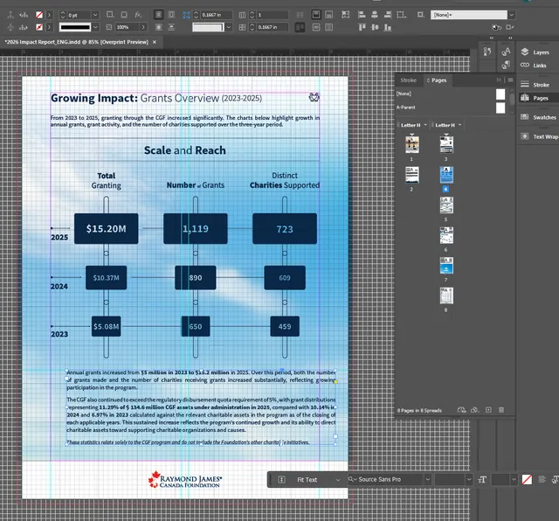Viewport: 559px width, 521px height.
Task: Click the black stroke style preview
Action: click(75, 27)
